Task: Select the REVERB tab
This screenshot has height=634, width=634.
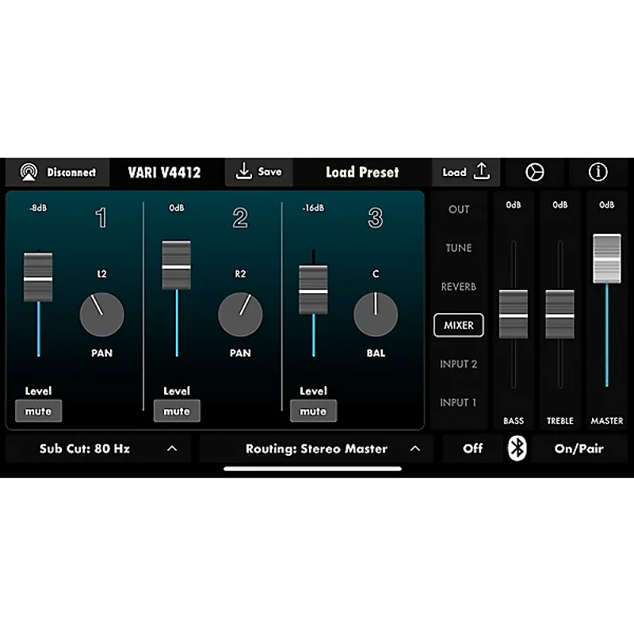Action: click(458, 287)
